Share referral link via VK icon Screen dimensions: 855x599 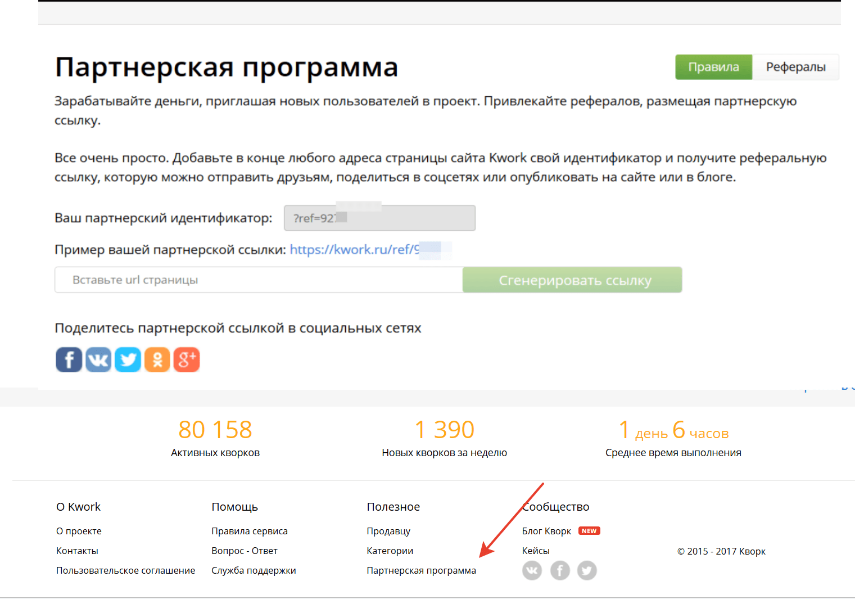click(98, 360)
